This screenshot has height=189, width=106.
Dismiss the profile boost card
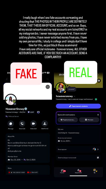pos(98,115)
